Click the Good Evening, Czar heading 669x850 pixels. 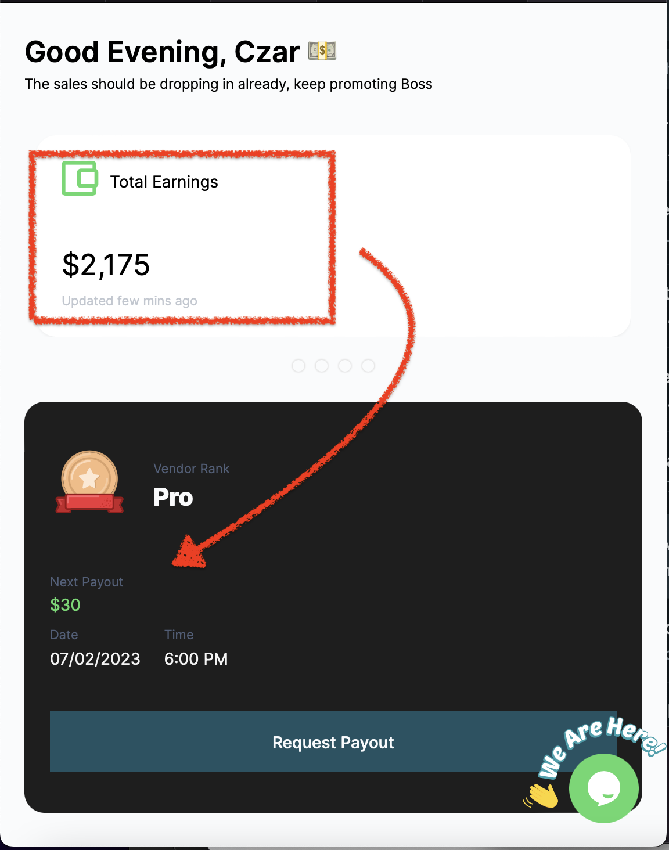click(163, 52)
